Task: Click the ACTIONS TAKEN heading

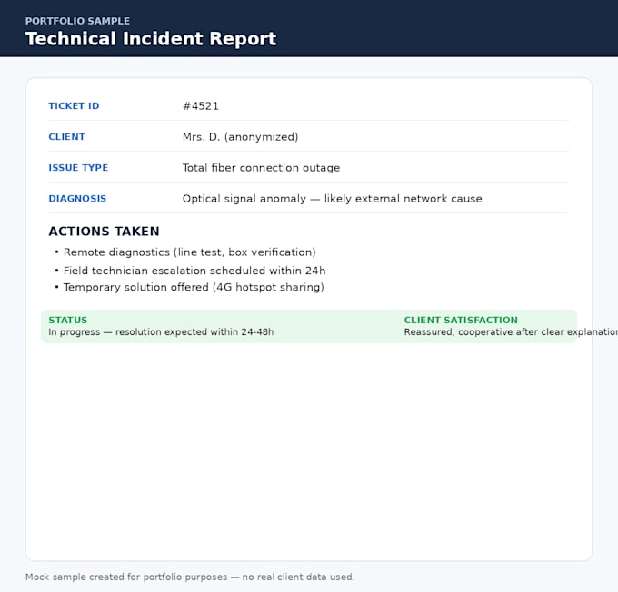Action: pos(104,232)
